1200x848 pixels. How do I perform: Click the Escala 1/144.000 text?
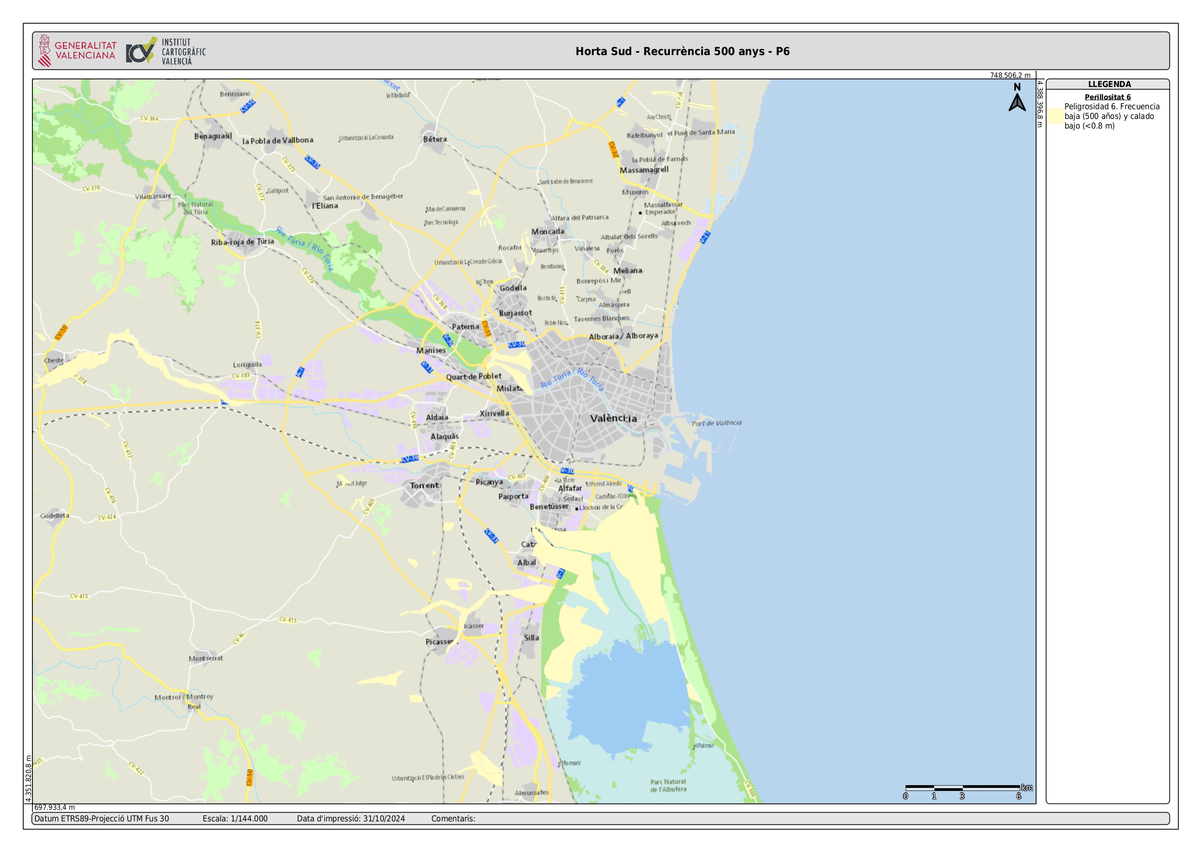[x=235, y=818]
